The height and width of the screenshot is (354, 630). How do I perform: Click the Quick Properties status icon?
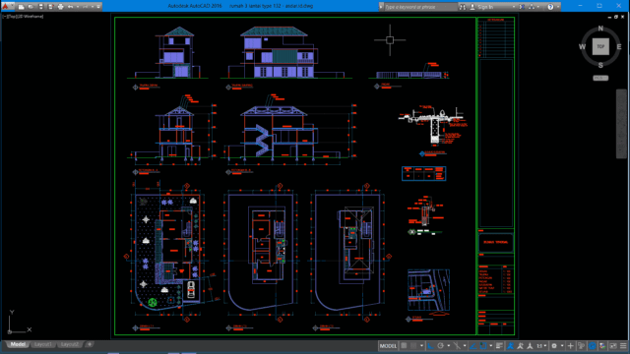click(581, 346)
